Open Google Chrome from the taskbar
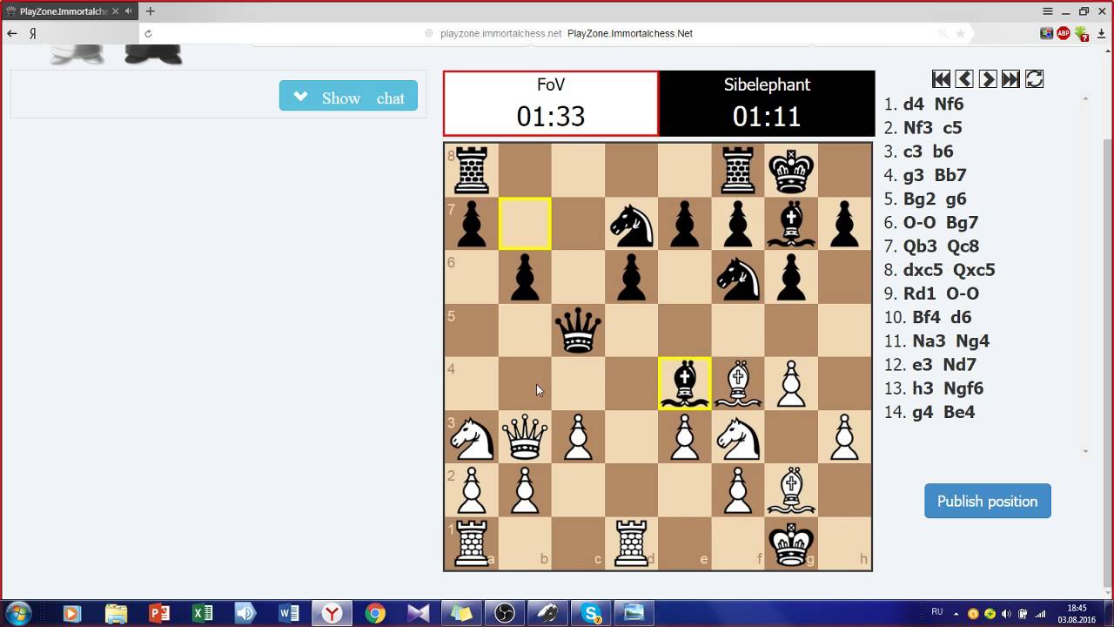This screenshot has width=1114, height=627. 375,613
